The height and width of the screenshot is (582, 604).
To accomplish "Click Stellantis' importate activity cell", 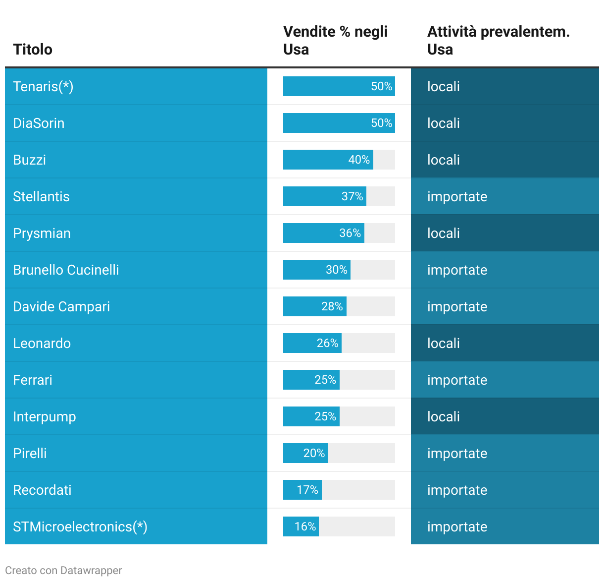I will [457, 197].
